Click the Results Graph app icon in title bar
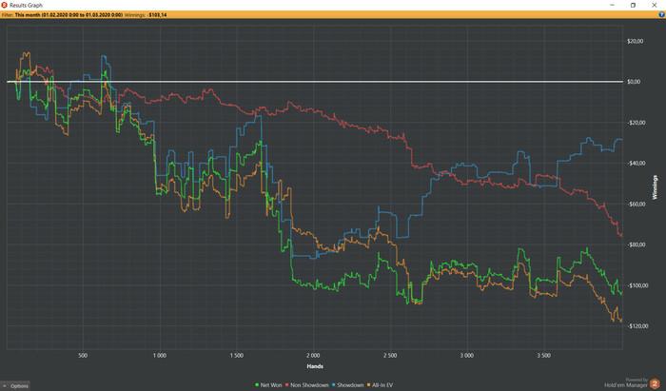This screenshot has width=666, height=391. (4, 5)
